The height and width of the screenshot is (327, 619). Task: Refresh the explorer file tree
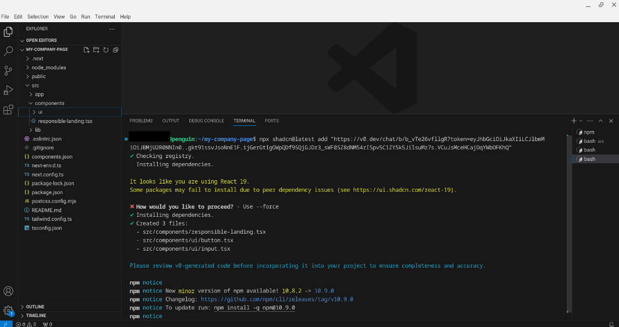click(x=106, y=50)
